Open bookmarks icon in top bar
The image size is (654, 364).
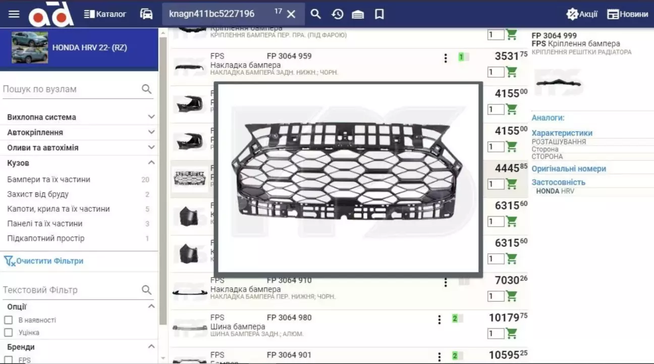tap(379, 14)
